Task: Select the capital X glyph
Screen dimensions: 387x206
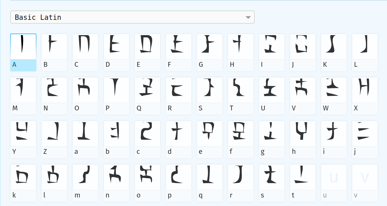Action: coord(365,90)
